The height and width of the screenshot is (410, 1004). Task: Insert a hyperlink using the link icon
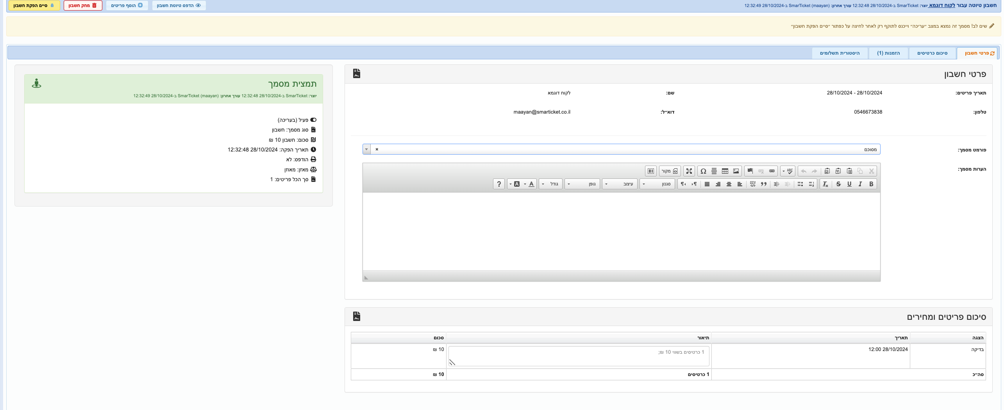[x=772, y=171]
